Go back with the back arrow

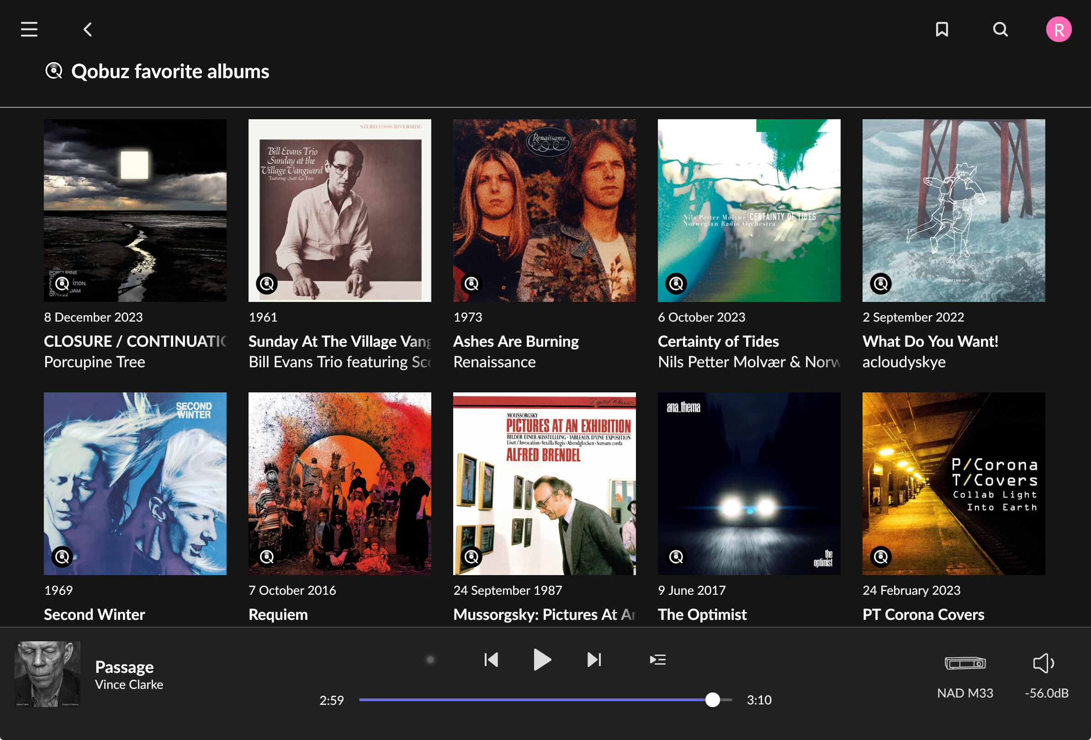pyautogui.click(x=88, y=30)
